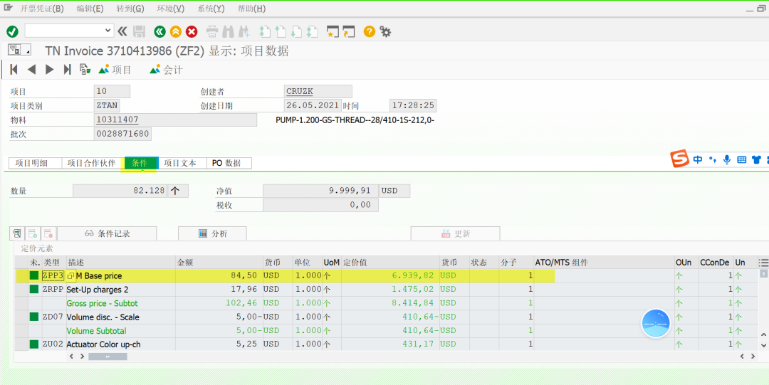
Task: Click the horizontal scrollbar under pricing table
Action: 108,357
